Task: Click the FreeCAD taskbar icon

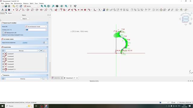Action: coord(46,106)
